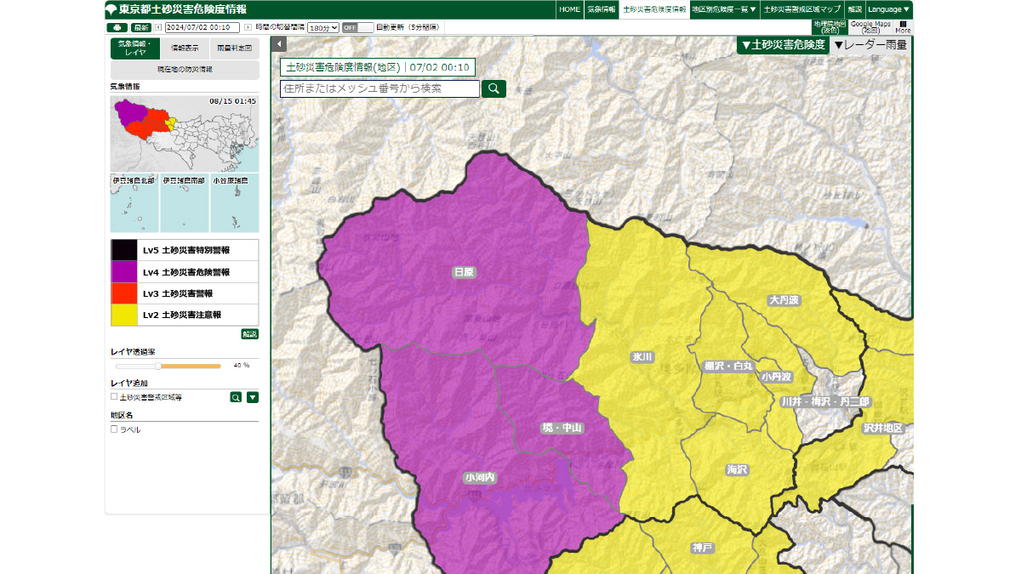
Task: Click 川井・梅沢・丹三郎 district label
Action: [826, 401]
